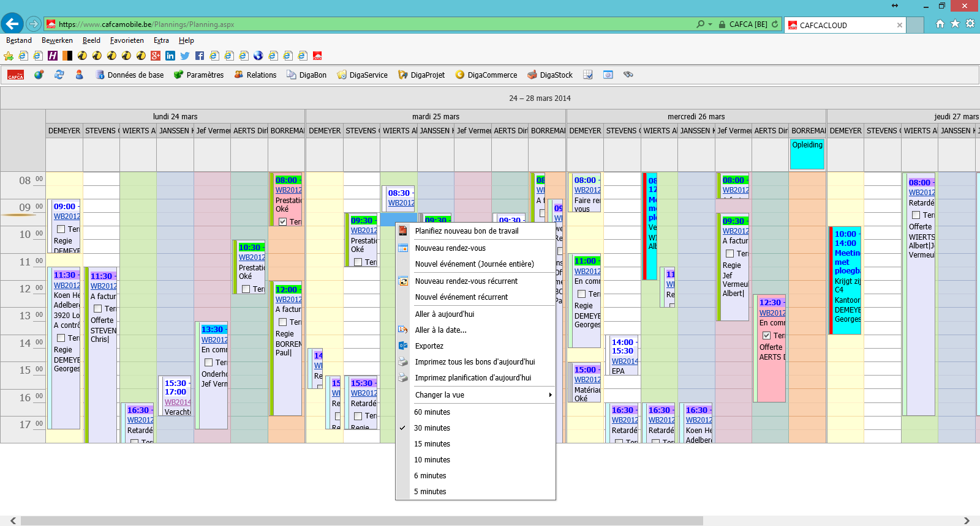Click the horizontal scrollbar thumb at bottom
Screen dimensions: 980x526
361,521
